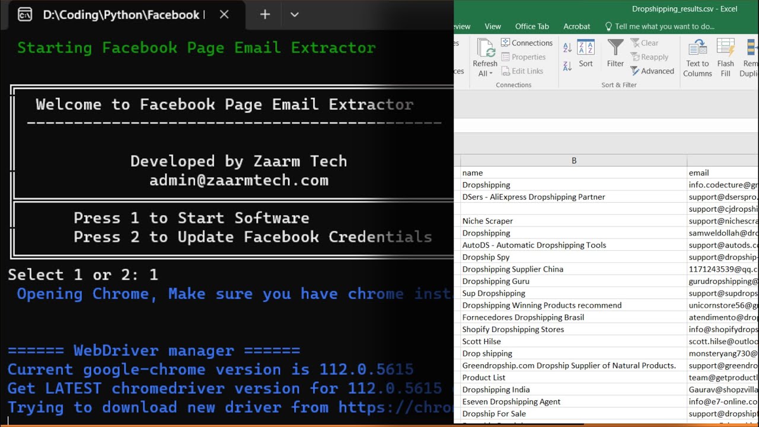759x427 pixels.
Task: Close the D:\Coding\Python terminal tab
Action: (x=224, y=15)
